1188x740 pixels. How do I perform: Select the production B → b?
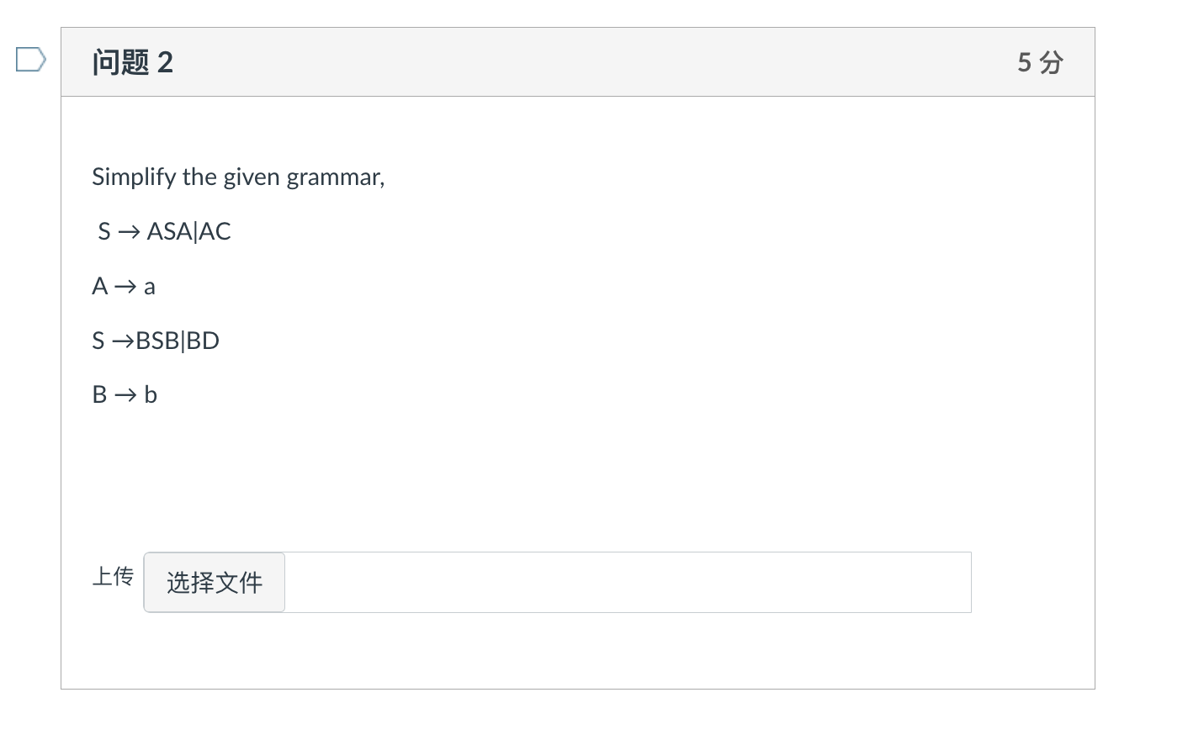coord(124,394)
